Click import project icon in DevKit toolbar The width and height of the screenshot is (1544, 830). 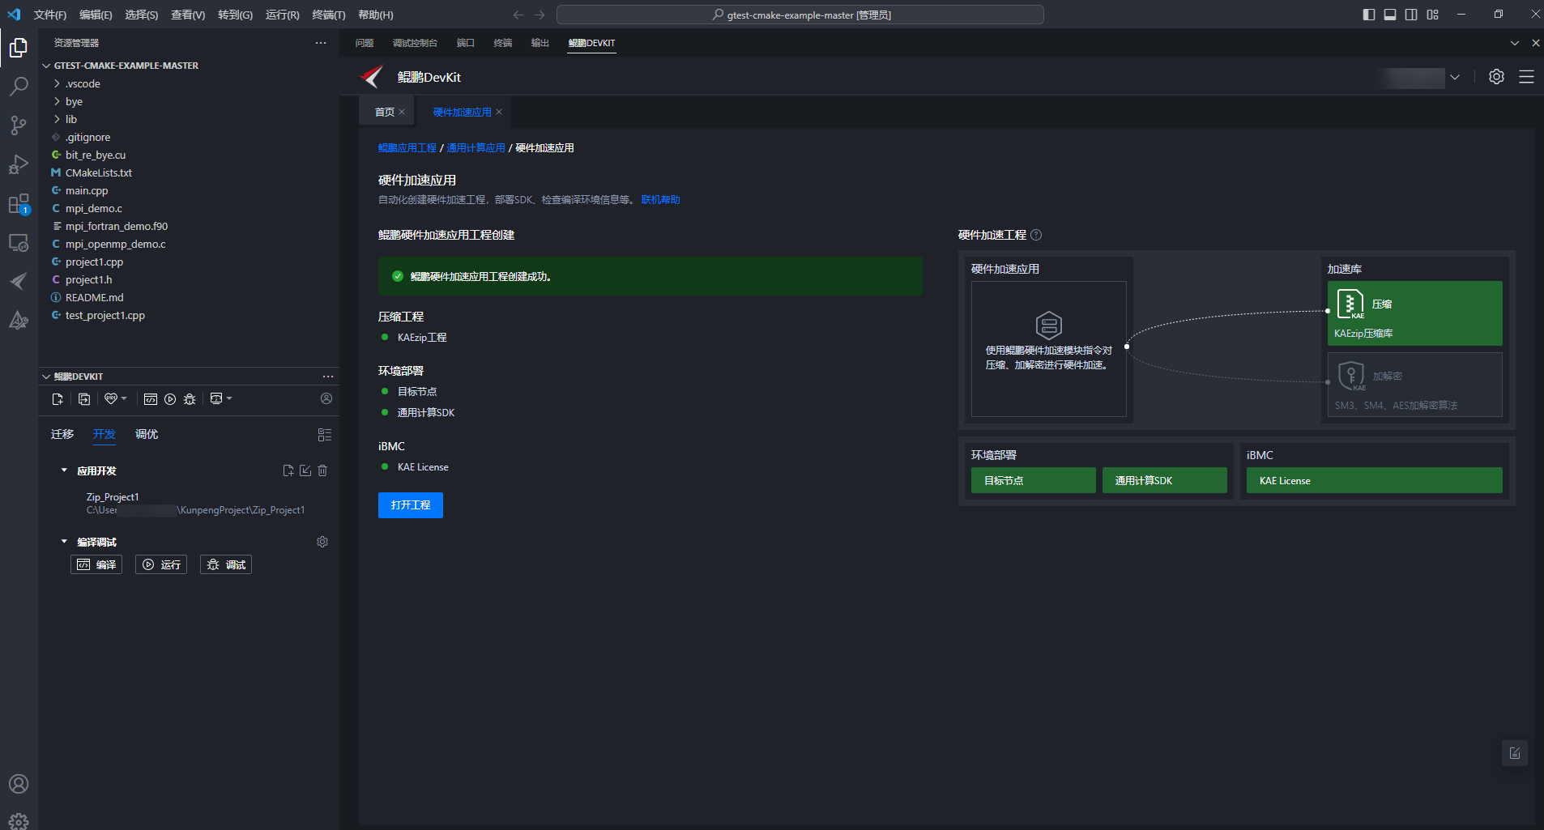84,398
